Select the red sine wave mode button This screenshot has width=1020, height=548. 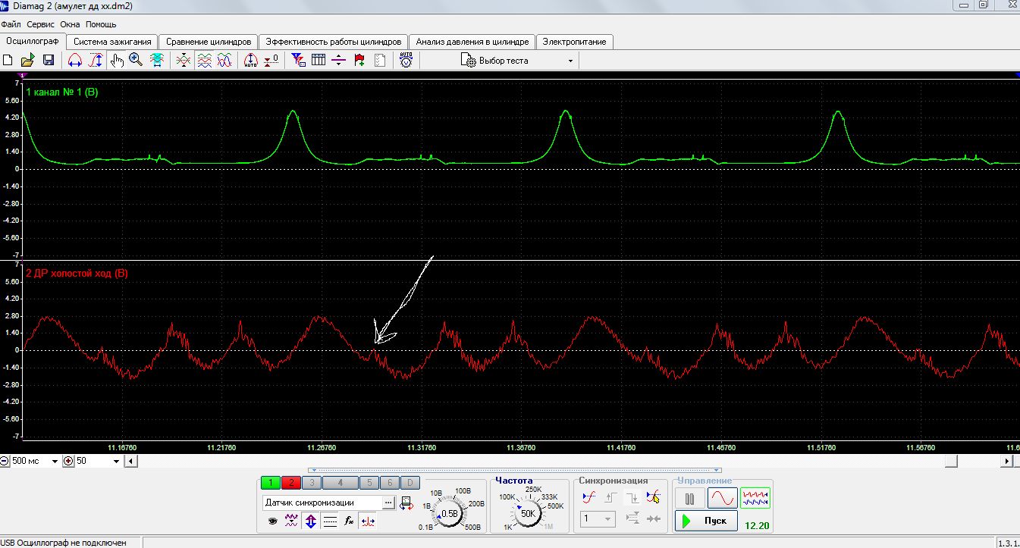[723, 498]
